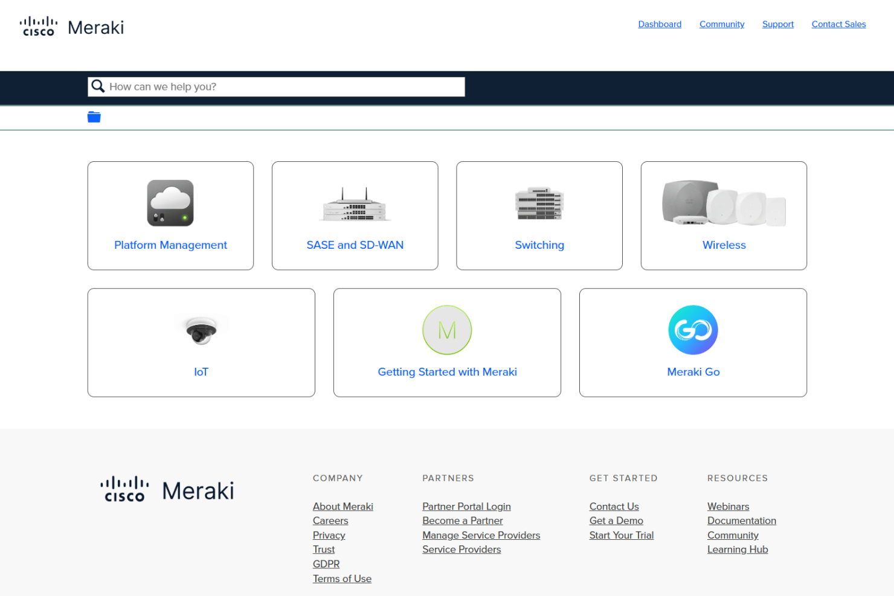Click the green M Getting Started icon

pos(447,330)
